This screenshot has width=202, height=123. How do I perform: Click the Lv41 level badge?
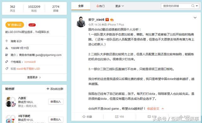click(x=32, y=25)
